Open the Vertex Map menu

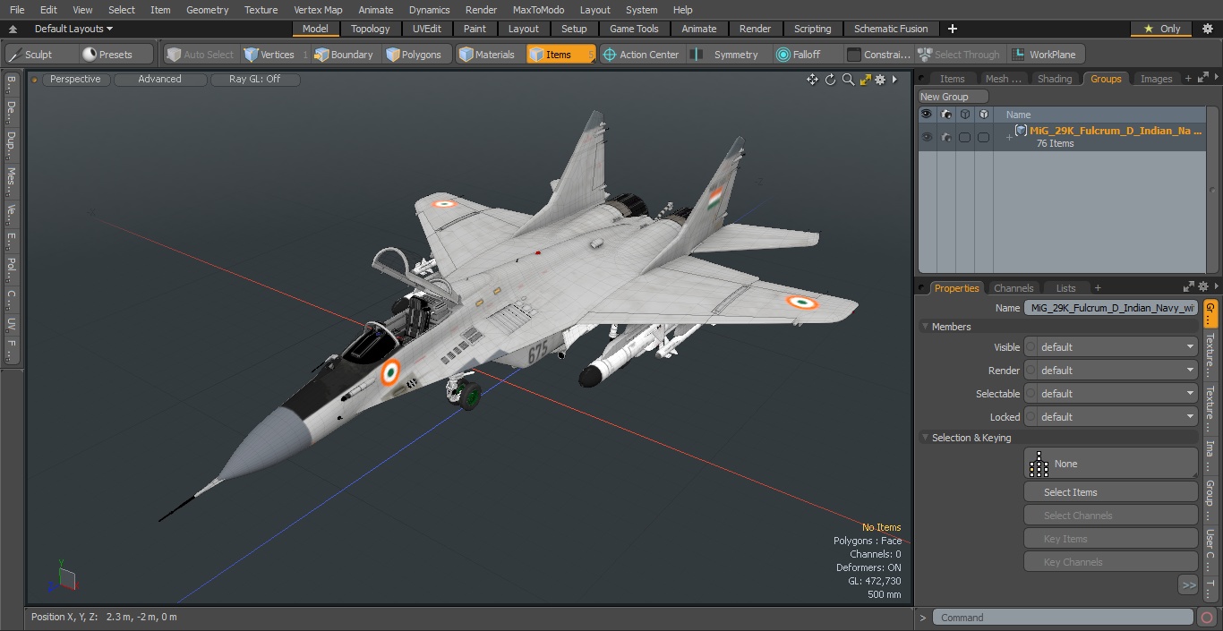pyautogui.click(x=318, y=10)
